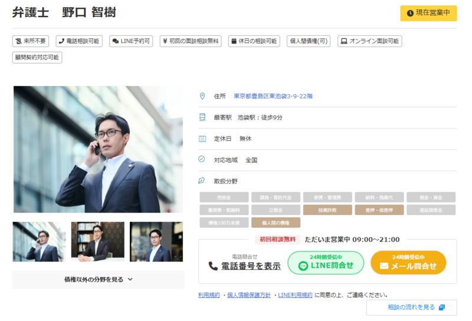Click the 債権100万未満 field tag

[224, 223]
